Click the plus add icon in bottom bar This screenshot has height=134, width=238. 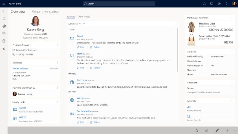228,130
